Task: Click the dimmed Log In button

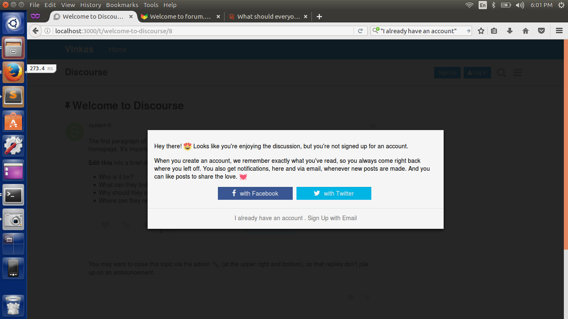Action: click(x=477, y=73)
